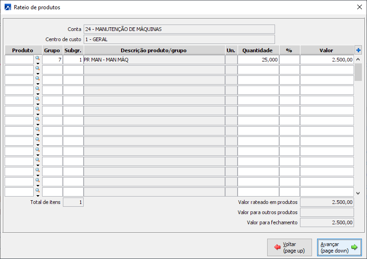Click the product search magnifier in PR MAN row
This screenshot has width=367, height=259.
(37, 58)
